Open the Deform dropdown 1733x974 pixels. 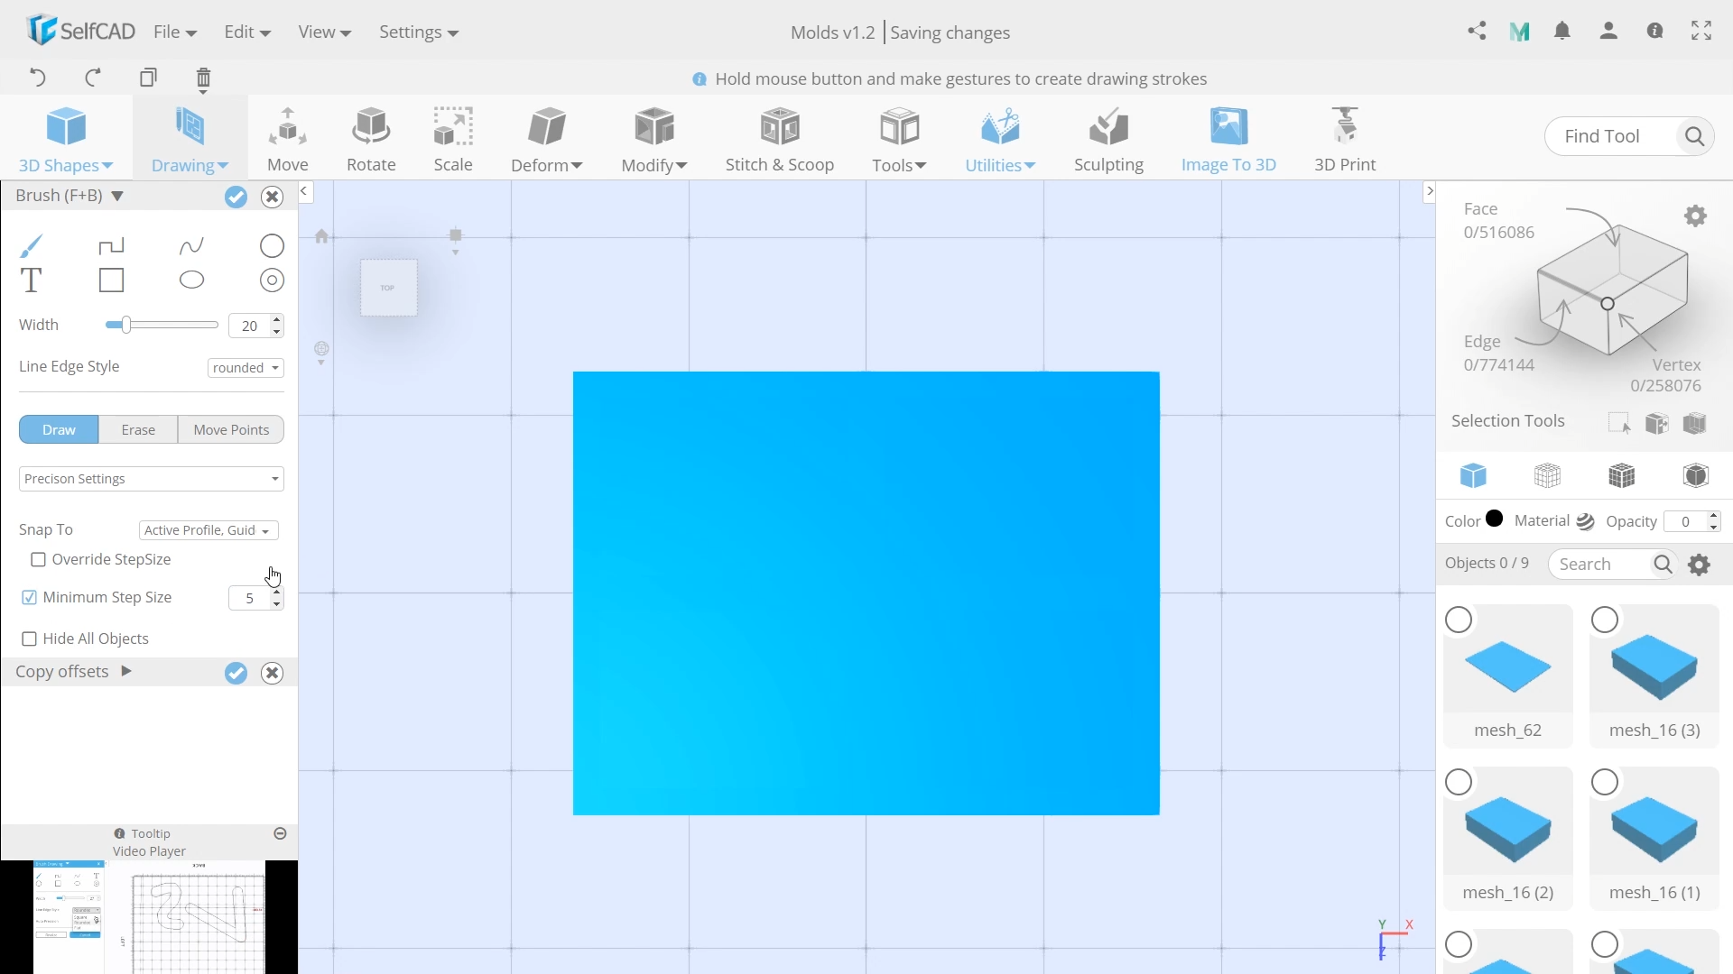547,139
